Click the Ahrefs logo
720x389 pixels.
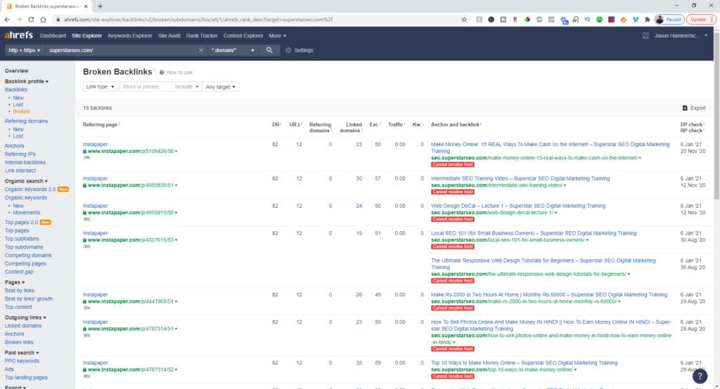tap(19, 35)
